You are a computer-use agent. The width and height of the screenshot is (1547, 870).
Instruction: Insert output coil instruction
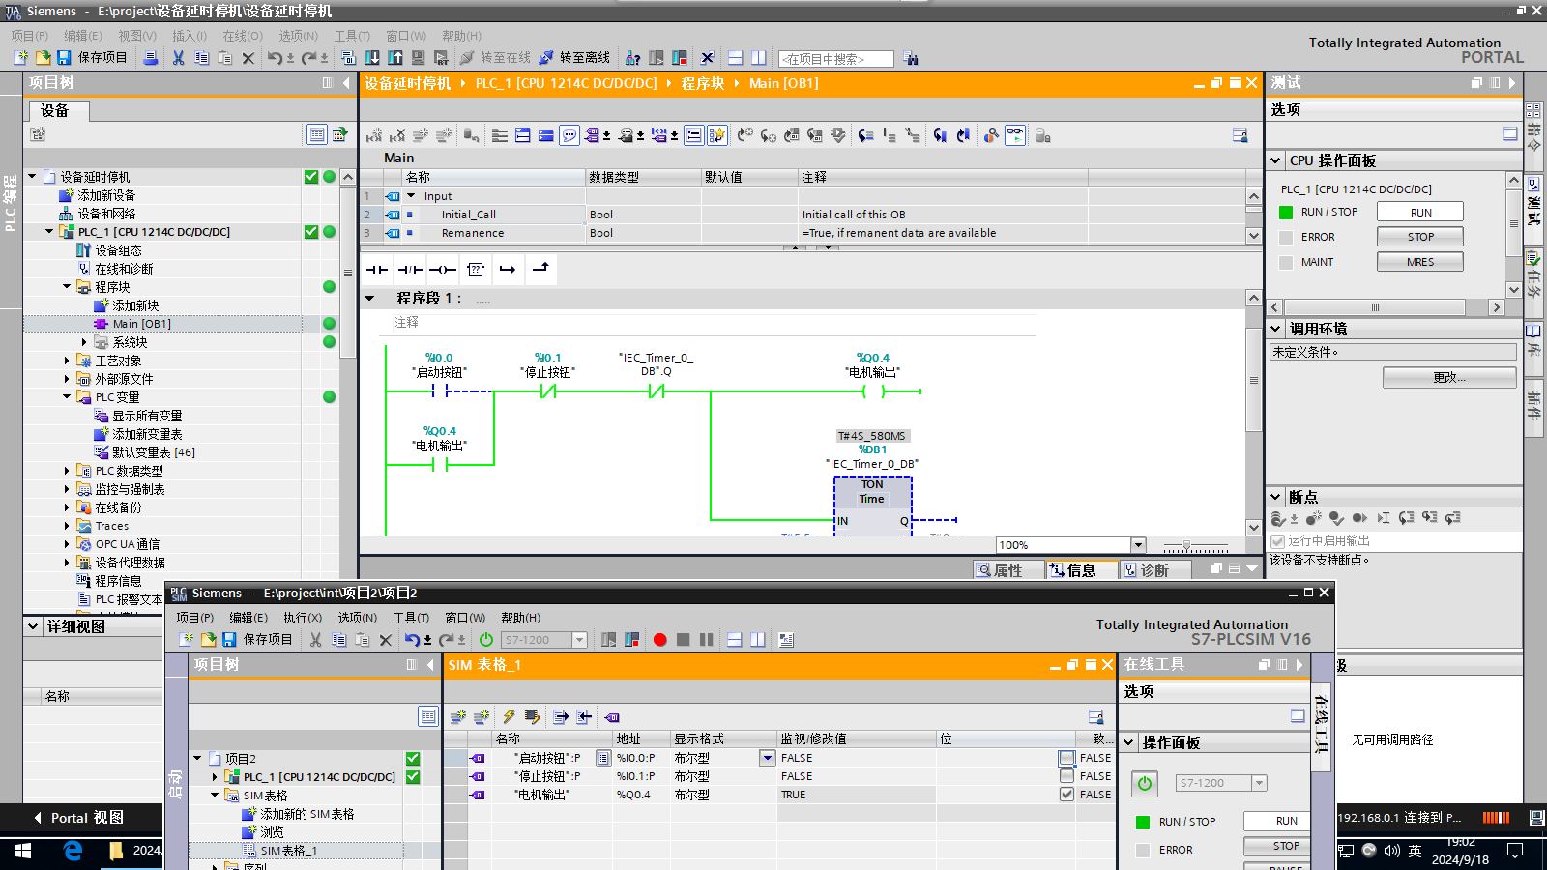pos(443,270)
